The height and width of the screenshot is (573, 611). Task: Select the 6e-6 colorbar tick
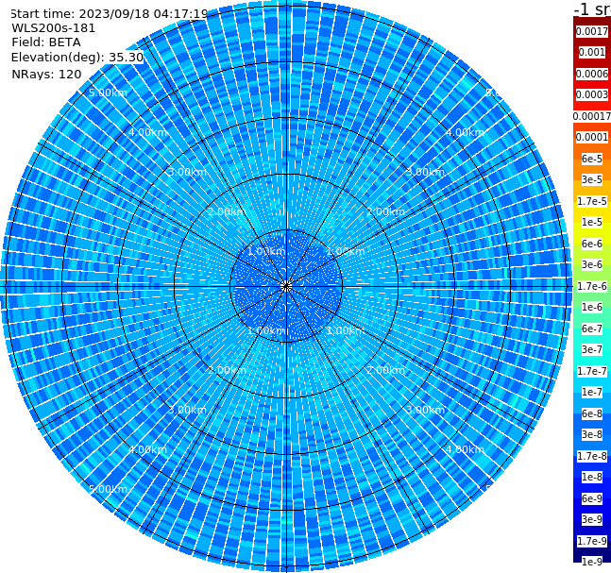592,244
